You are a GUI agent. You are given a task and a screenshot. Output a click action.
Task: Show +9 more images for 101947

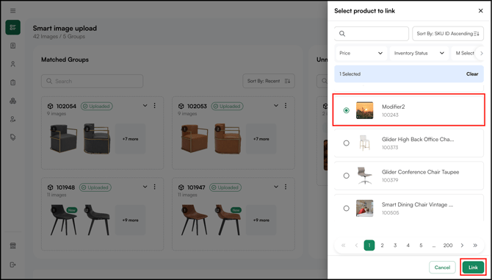click(261, 220)
